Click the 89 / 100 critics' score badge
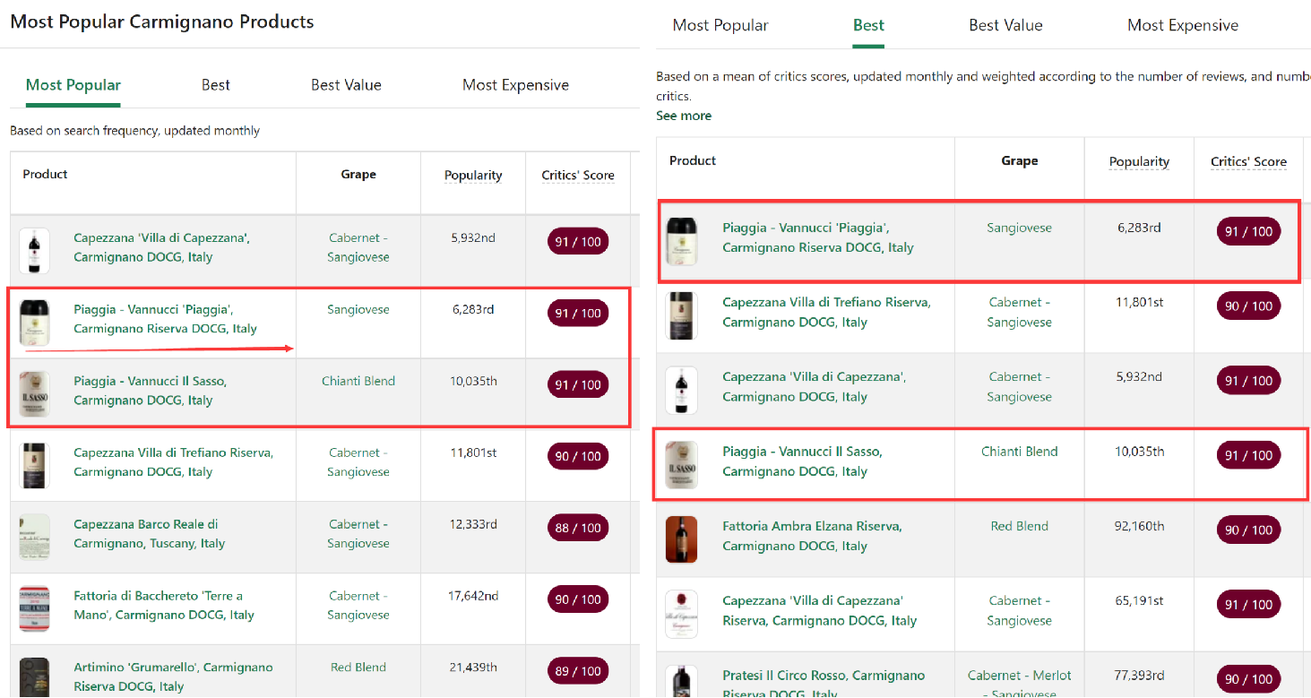Screen dimensions: 1311x698 coord(578,671)
